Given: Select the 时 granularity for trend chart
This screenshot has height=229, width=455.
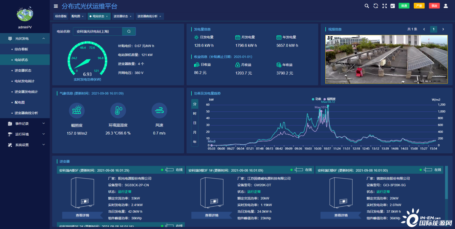Looking at the screenshot, I should [x=195, y=113].
